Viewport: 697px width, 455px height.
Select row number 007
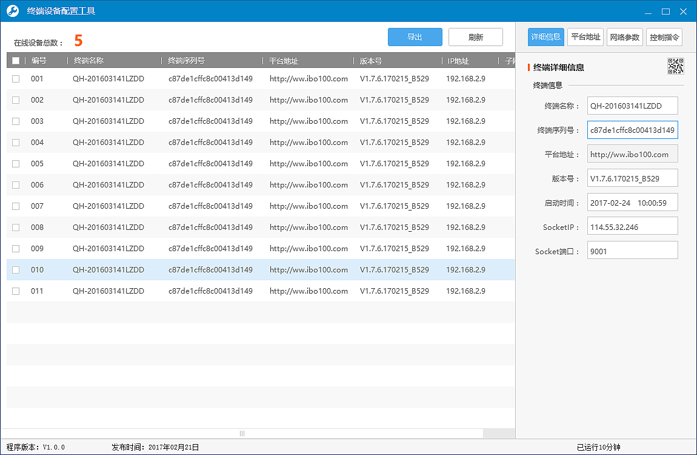click(37, 206)
